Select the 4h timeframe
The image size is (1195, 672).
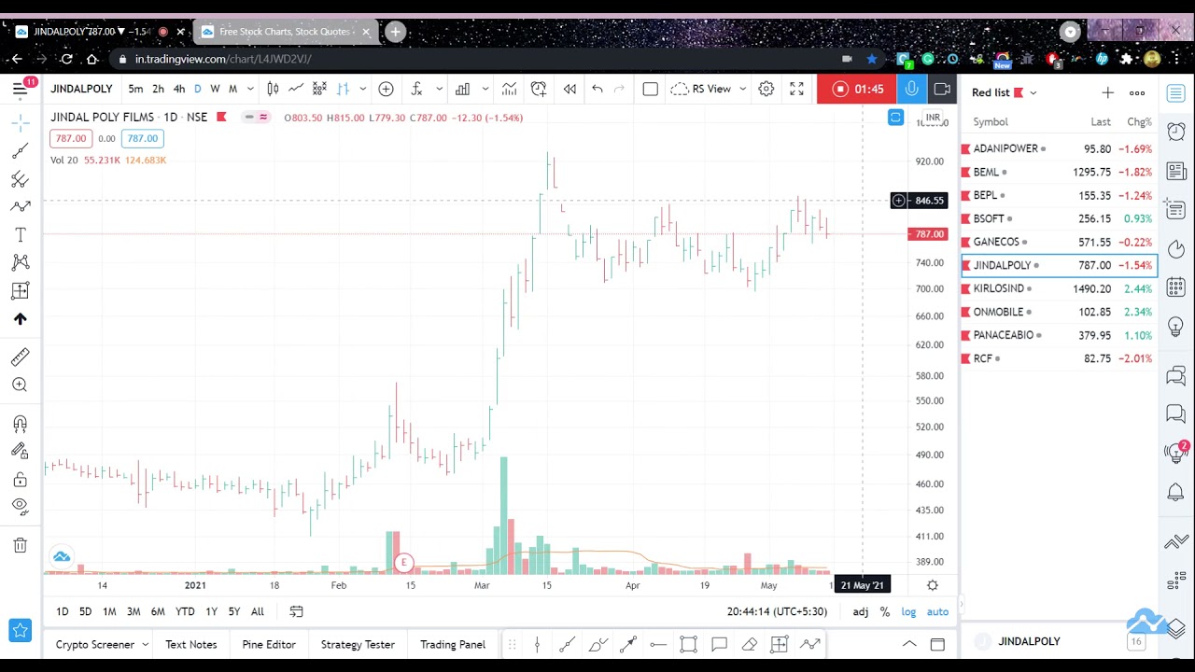point(179,89)
